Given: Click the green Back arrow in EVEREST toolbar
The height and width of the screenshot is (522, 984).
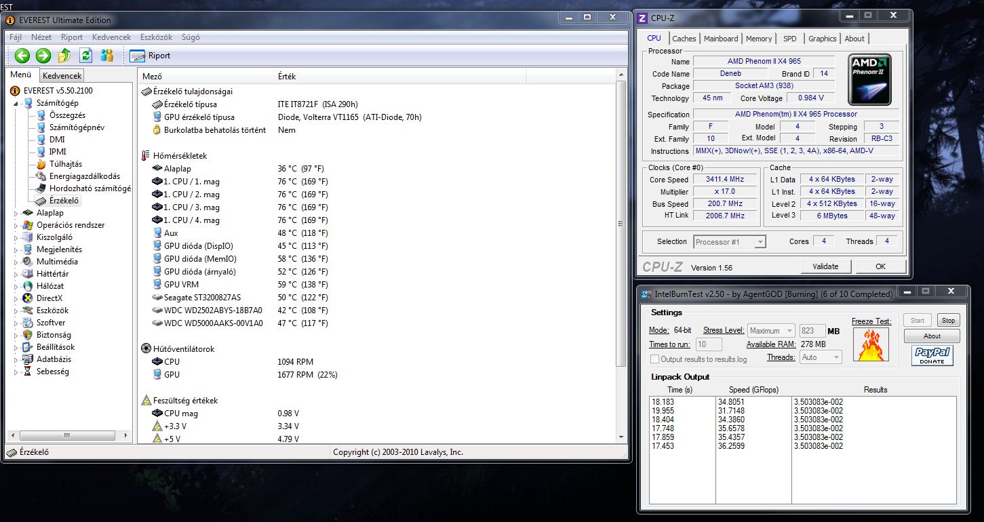Looking at the screenshot, I should pos(22,56).
